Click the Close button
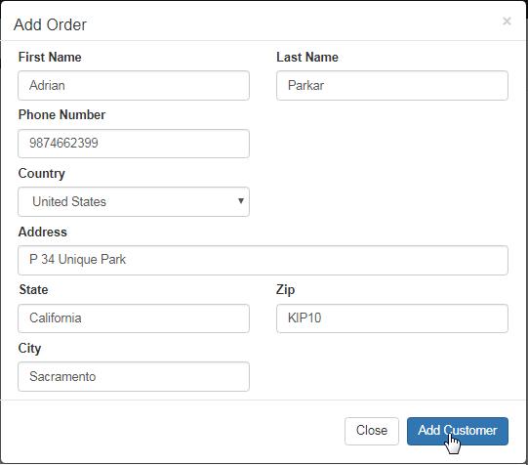Viewport: 528px width, 465px height. click(x=372, y=431)
